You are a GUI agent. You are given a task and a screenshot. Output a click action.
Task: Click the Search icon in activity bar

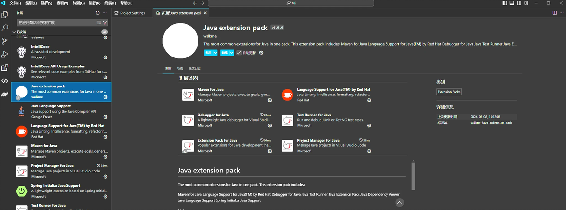click(x=5, y=28)
